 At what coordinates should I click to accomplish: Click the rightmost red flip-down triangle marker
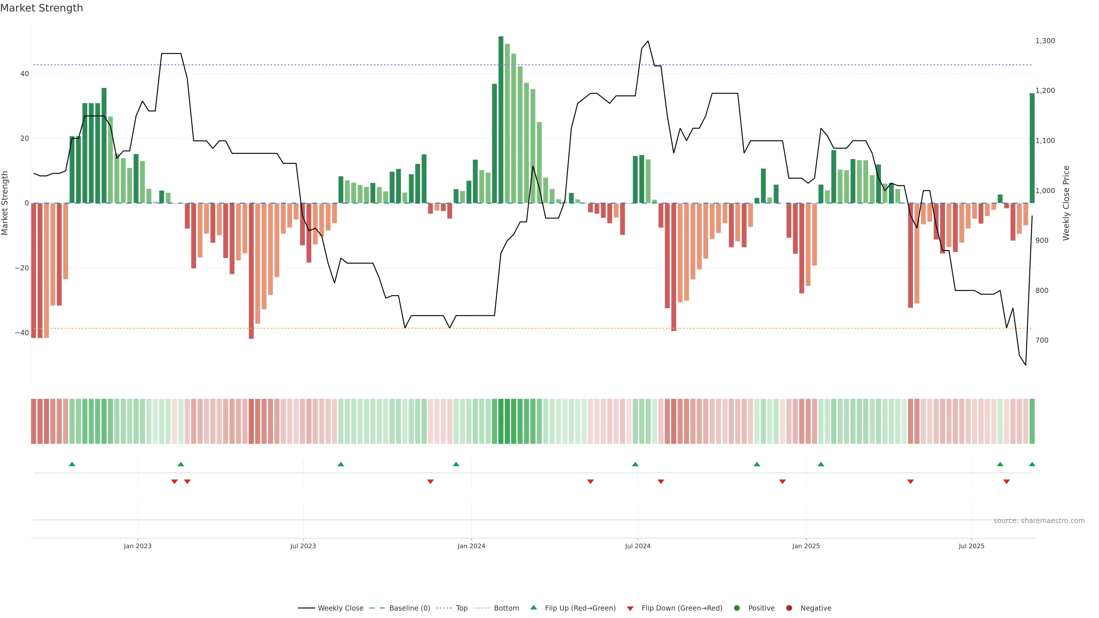coord(1007,482)
